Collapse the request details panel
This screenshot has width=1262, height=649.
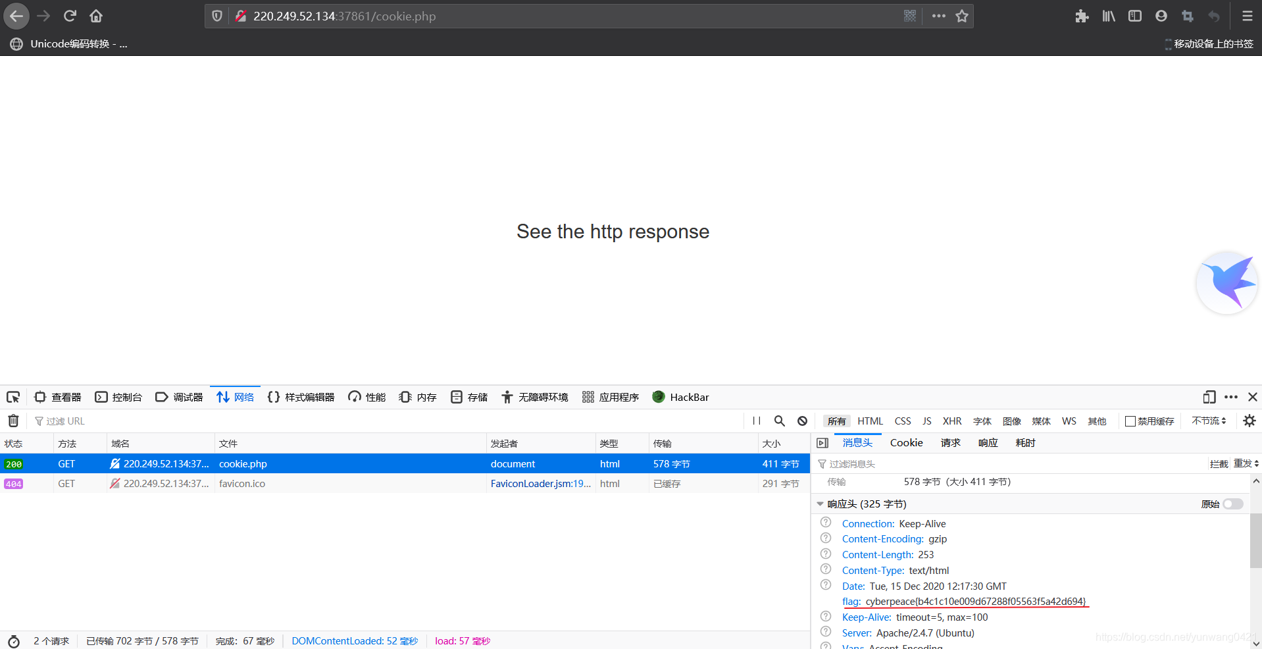point(822,443)
